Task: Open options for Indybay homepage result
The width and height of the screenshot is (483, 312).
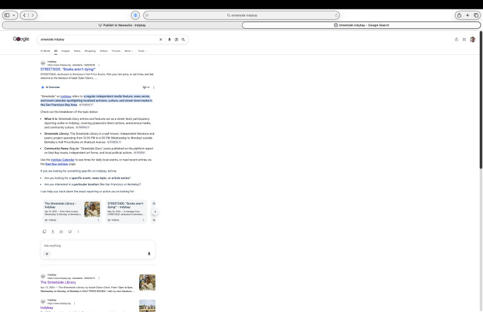Action: pyautogui.click(x=74, y=303)
